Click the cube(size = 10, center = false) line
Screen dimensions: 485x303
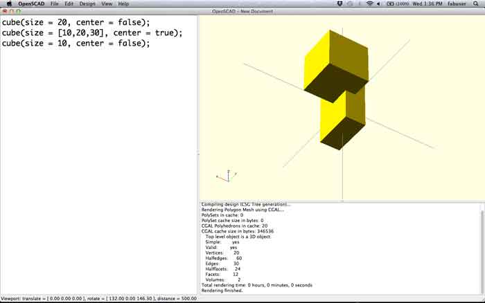point(76,44)
